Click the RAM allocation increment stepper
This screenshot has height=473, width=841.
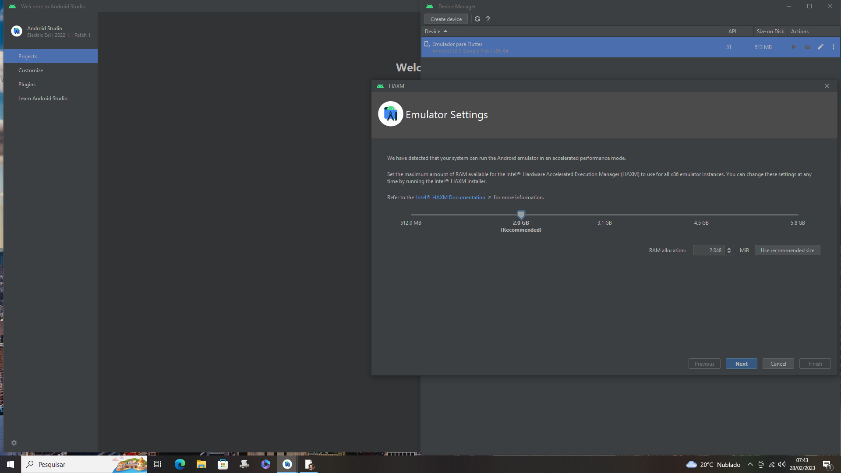coord(729,248)
